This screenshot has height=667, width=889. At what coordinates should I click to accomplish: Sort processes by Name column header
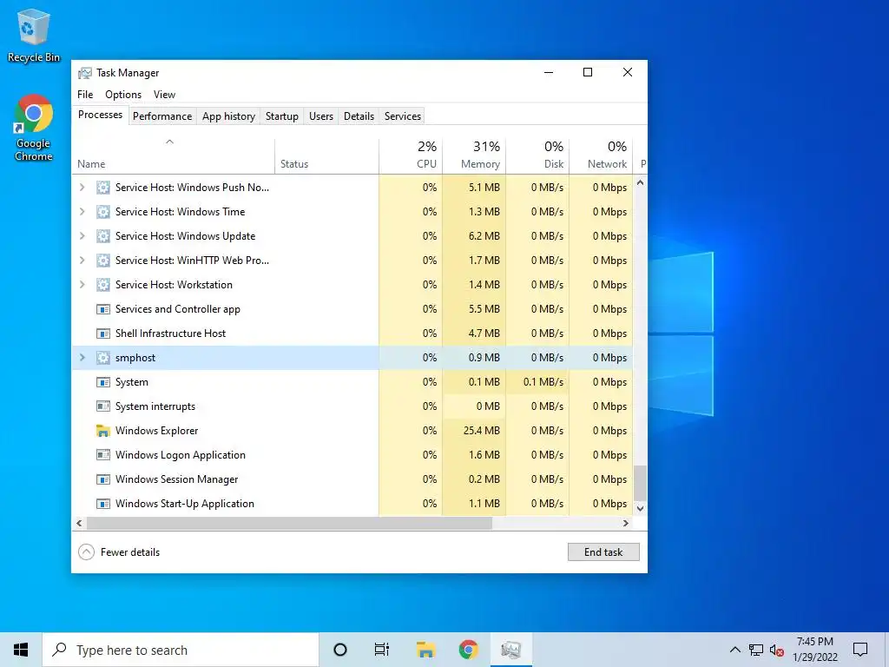[x=174, y=155]
